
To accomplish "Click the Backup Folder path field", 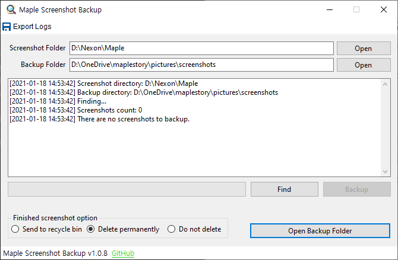I will click(201, 65).
